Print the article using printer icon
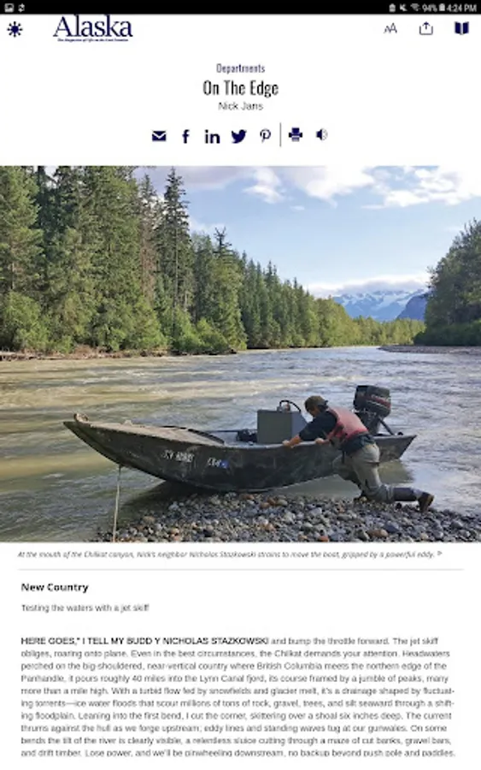Screen dimensions: 481x770 click(295, 134)
